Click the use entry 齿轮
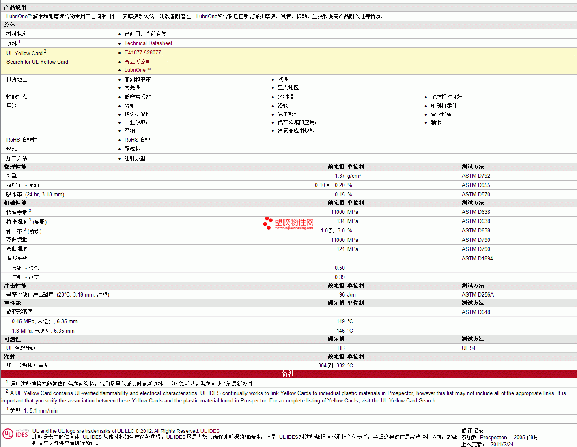 coord(129,106)
